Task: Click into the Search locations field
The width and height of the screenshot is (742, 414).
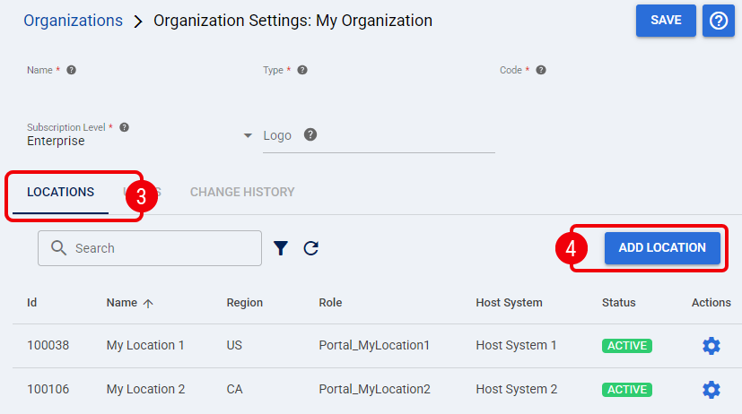Action: pyautogui.click(x=150, y=248)
